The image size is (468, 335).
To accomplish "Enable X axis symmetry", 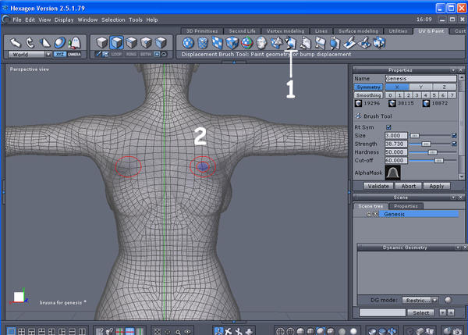I will (396, 87).
